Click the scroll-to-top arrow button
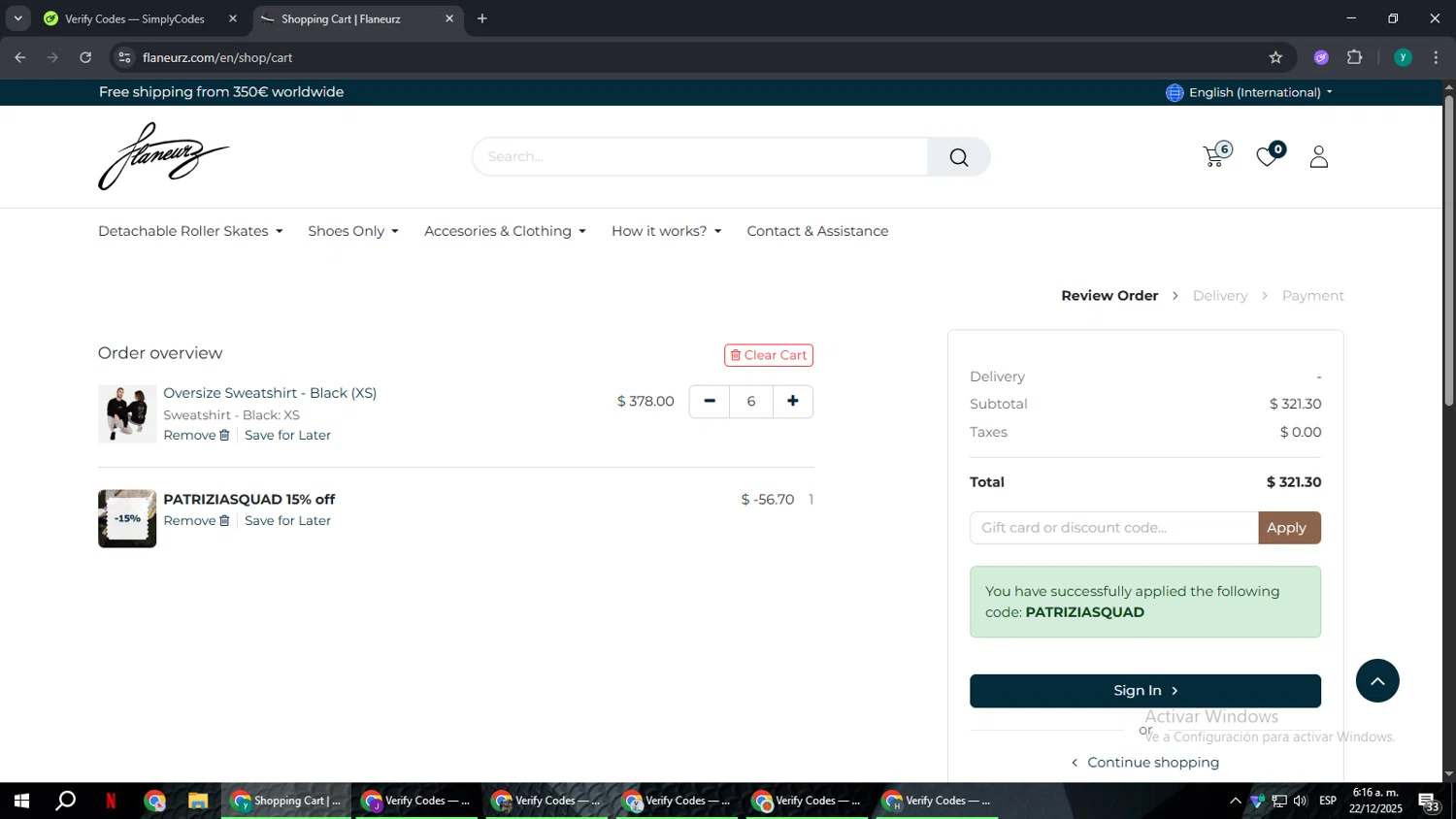Viewport: 1456px width, 819px height. tap(1377, 681)
